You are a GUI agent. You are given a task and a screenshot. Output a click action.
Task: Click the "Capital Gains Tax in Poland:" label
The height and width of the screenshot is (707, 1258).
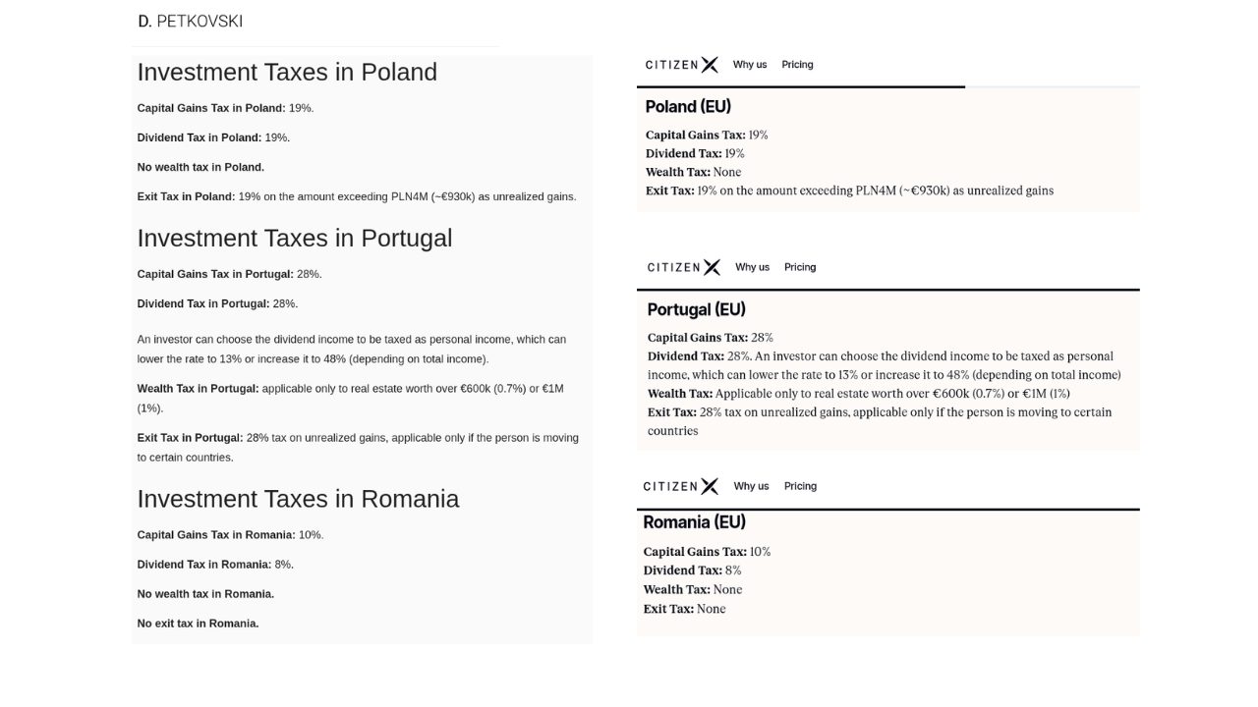point(211,108)
